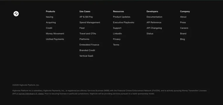Open the Acquiring product link
Viewport: 223px width, 105px height.
click(51, 22)
